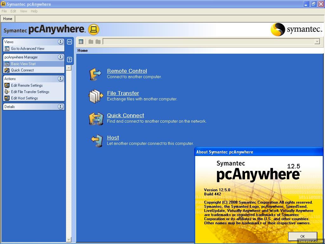
Task: Select the Home tab
Action: click(8, 19)
